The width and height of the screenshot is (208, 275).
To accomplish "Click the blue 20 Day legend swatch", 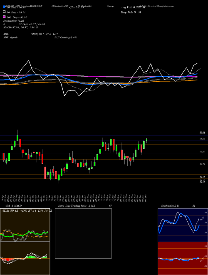I will click(x=4, y=7).
